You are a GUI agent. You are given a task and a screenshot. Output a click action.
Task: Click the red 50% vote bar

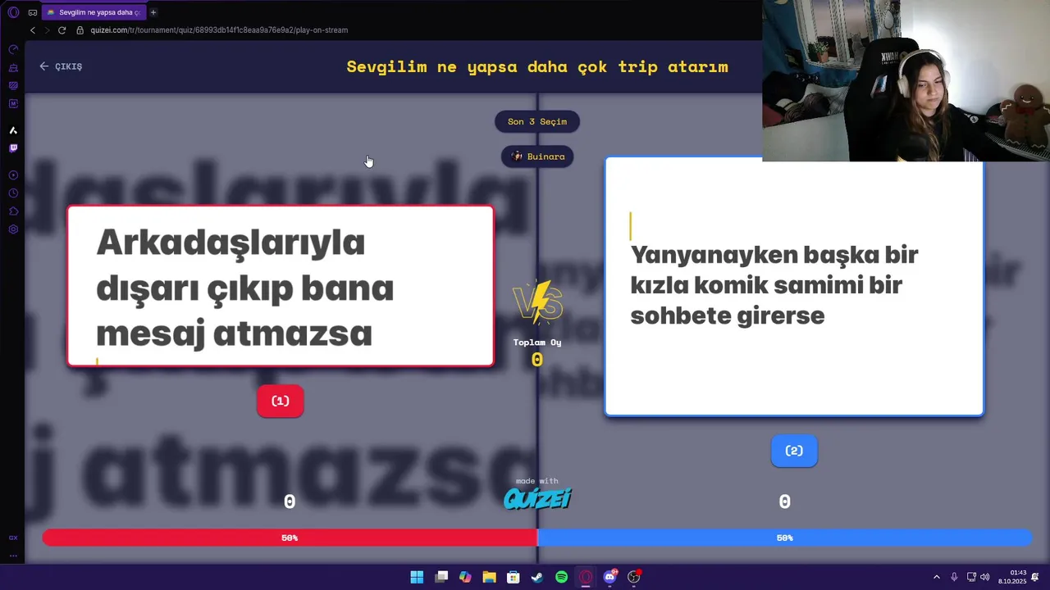point(290,538)
